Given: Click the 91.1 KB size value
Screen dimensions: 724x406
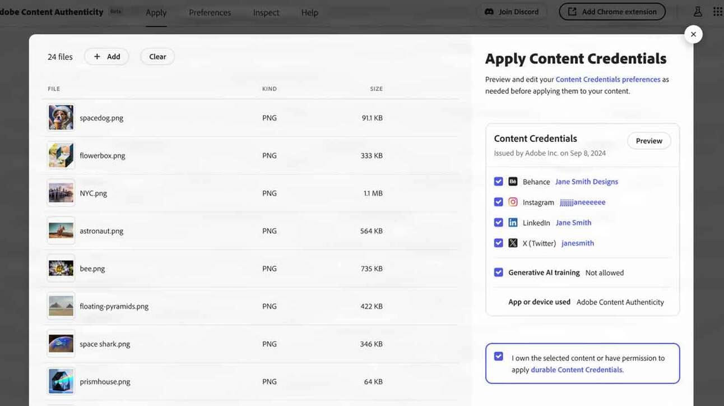Looking at the screenshot, I should click(372, 118).
